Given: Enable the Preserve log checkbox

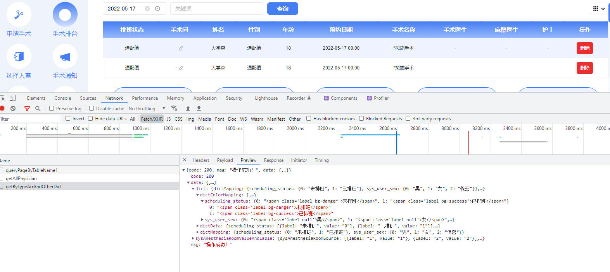Looking at the screenshot, I should [x=52, y=108].
